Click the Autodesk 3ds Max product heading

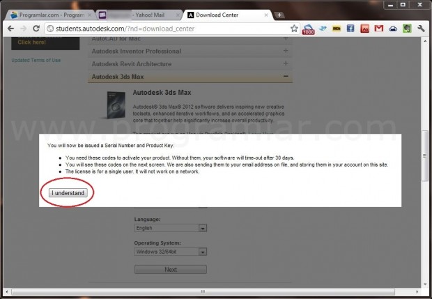[x=162, y=92]
